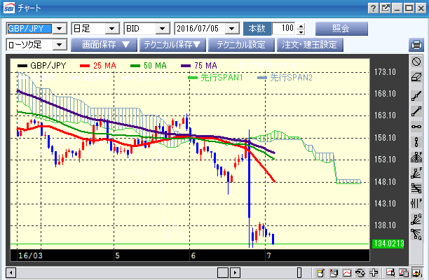The width and height of the screenshot is (429, 280).
Task: Click the chart magnifier zoom icon
Action: [x=390, y=272]
